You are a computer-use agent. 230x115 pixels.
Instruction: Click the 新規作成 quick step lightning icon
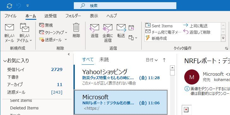pos(148,38)
